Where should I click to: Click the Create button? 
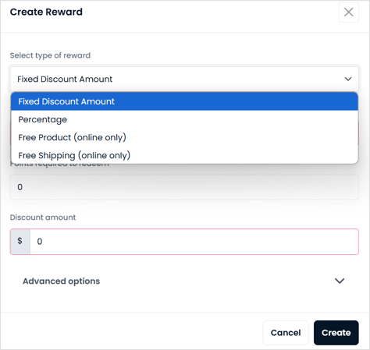336,333
